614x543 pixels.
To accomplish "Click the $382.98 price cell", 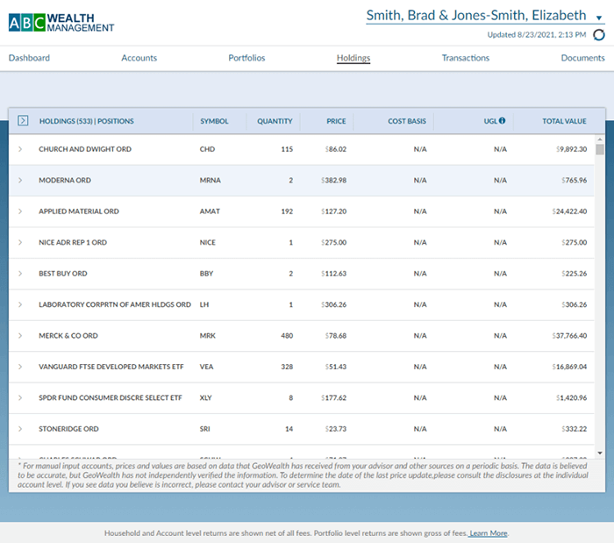I will [333, 180].
